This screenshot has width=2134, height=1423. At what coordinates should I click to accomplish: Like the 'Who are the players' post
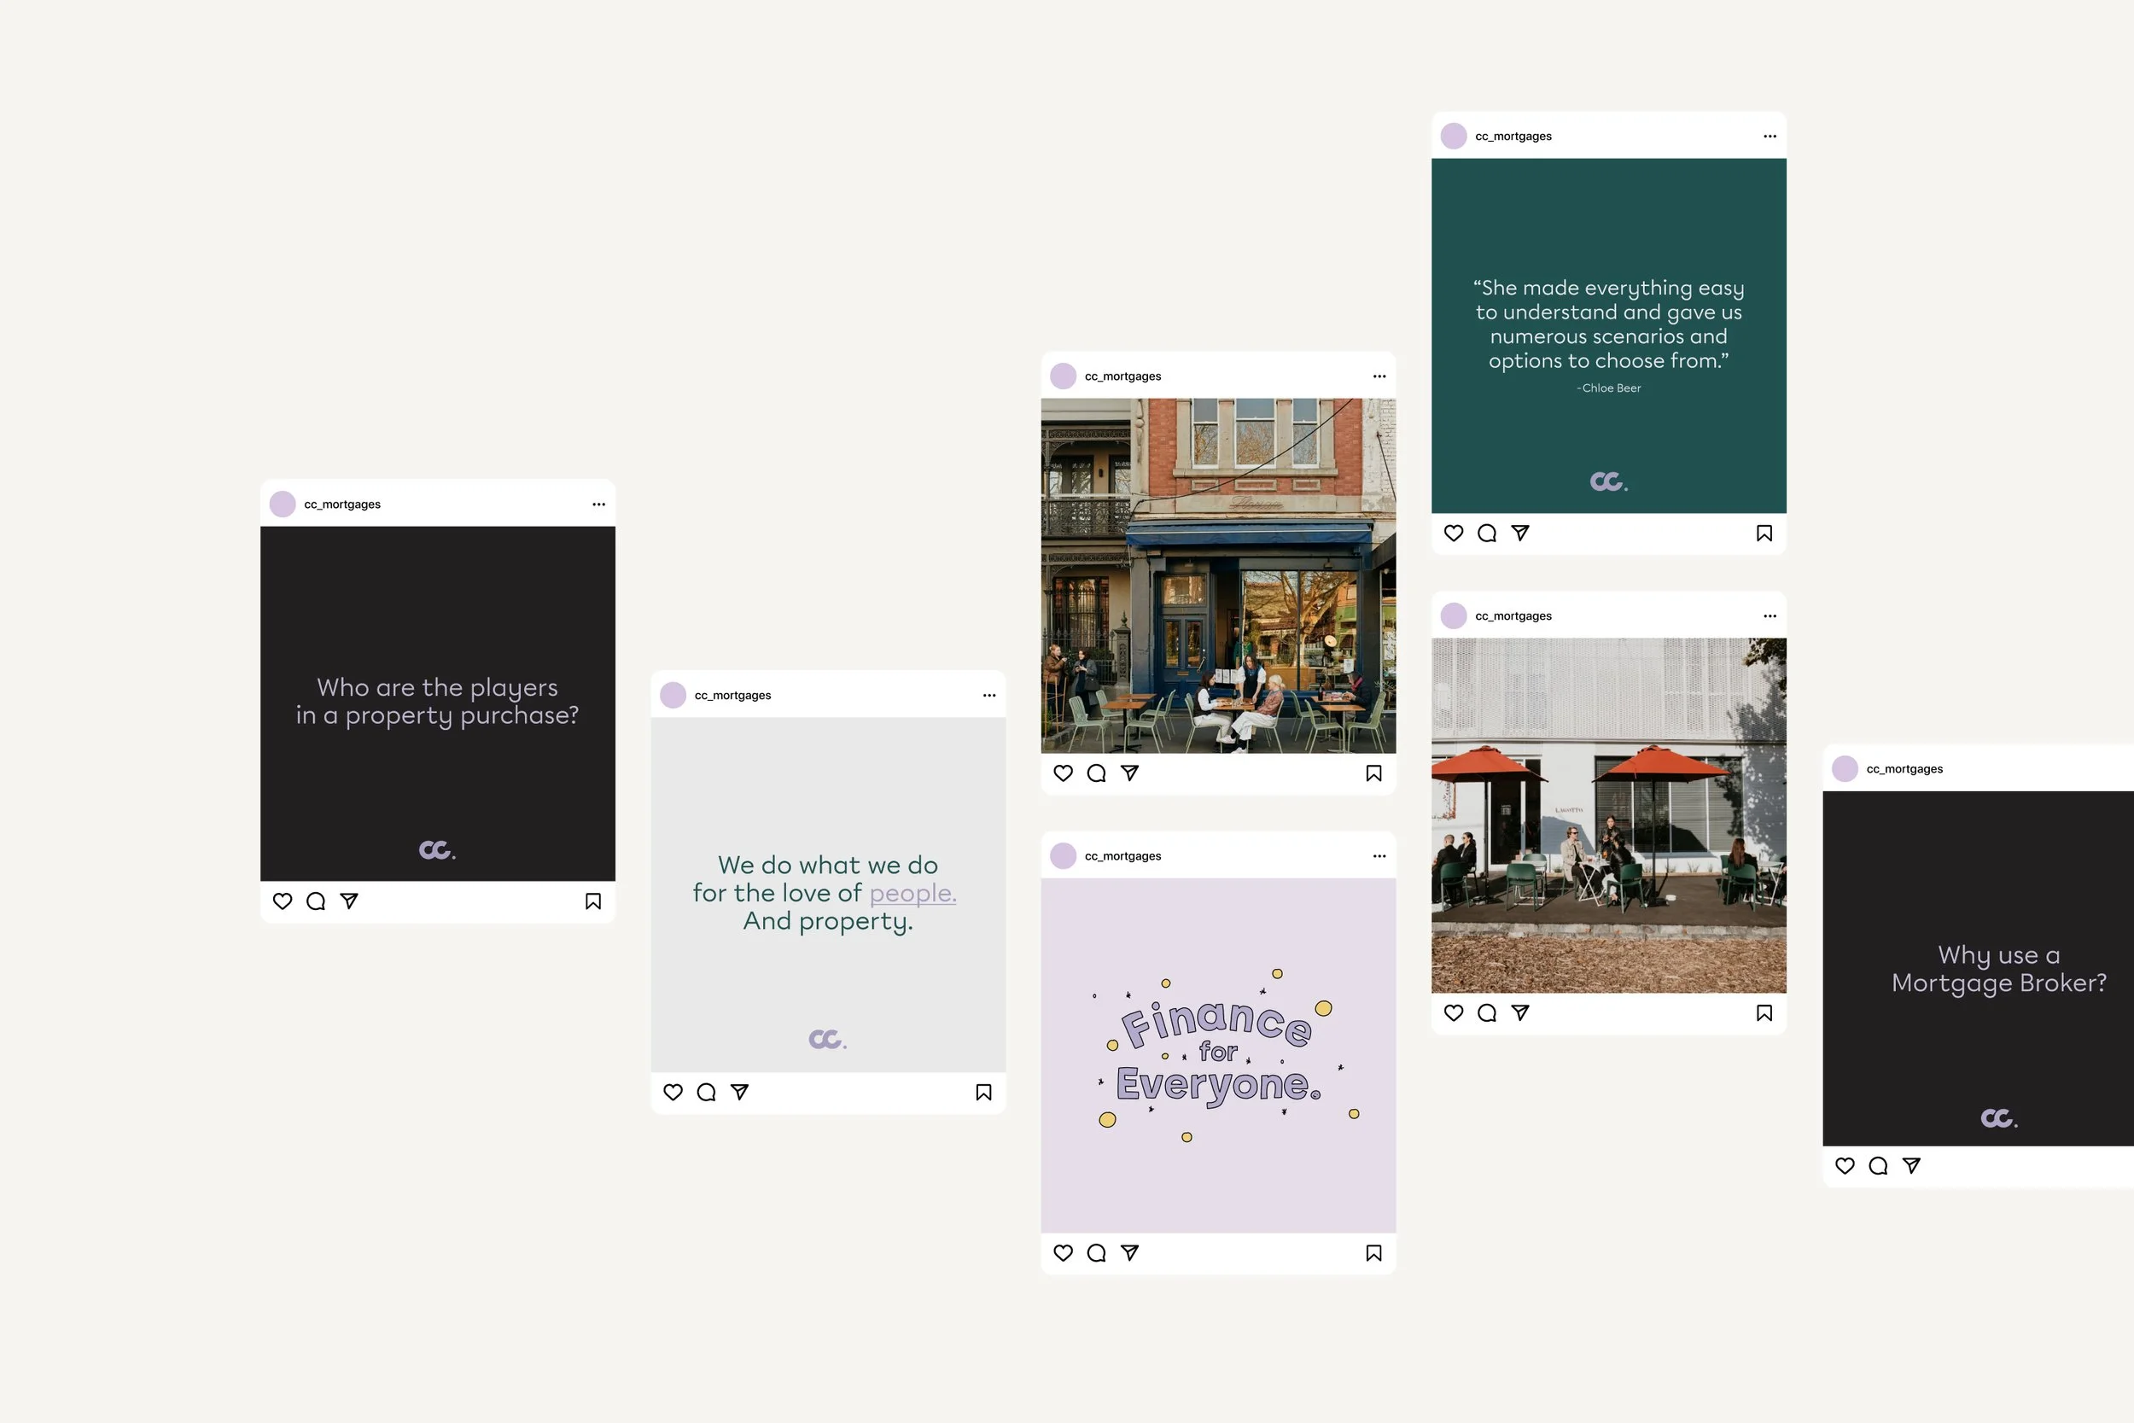tap(283, 901)
